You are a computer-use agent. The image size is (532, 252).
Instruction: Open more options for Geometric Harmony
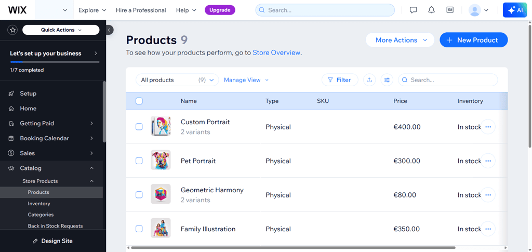click(x=488, y=195)
